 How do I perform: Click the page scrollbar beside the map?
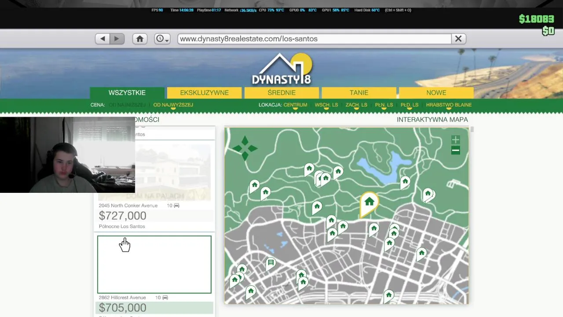point(472,129)
